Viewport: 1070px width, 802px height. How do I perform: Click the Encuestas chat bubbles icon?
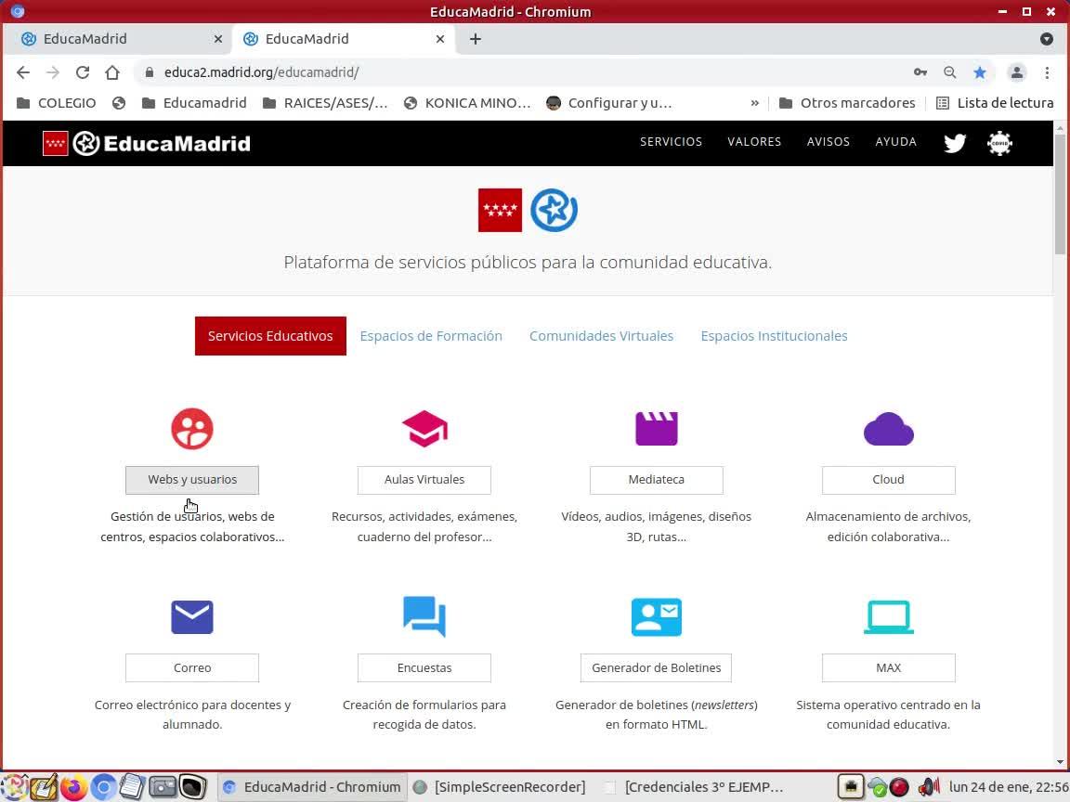[424, 617]
